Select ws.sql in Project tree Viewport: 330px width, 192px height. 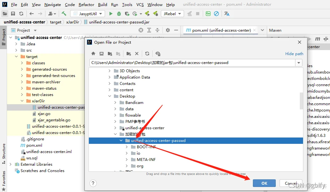[32, 158]
